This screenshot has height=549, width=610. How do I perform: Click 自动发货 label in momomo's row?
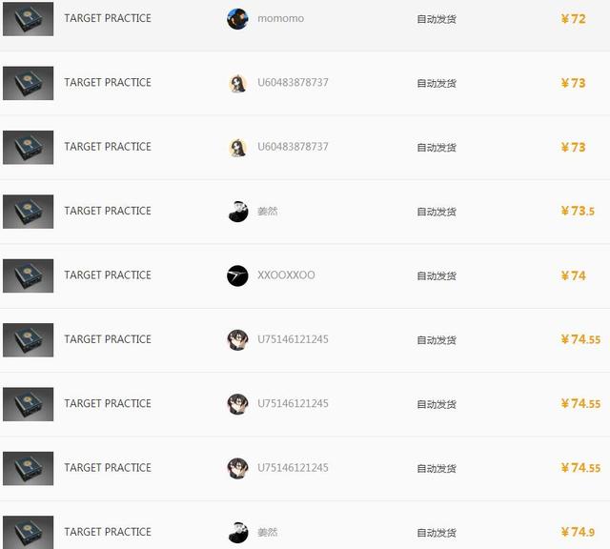coord(437,19)
